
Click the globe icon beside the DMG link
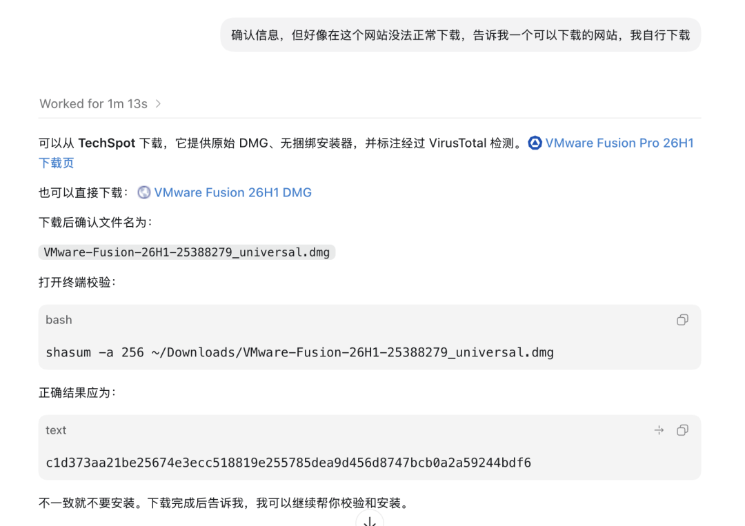point(144,192)
